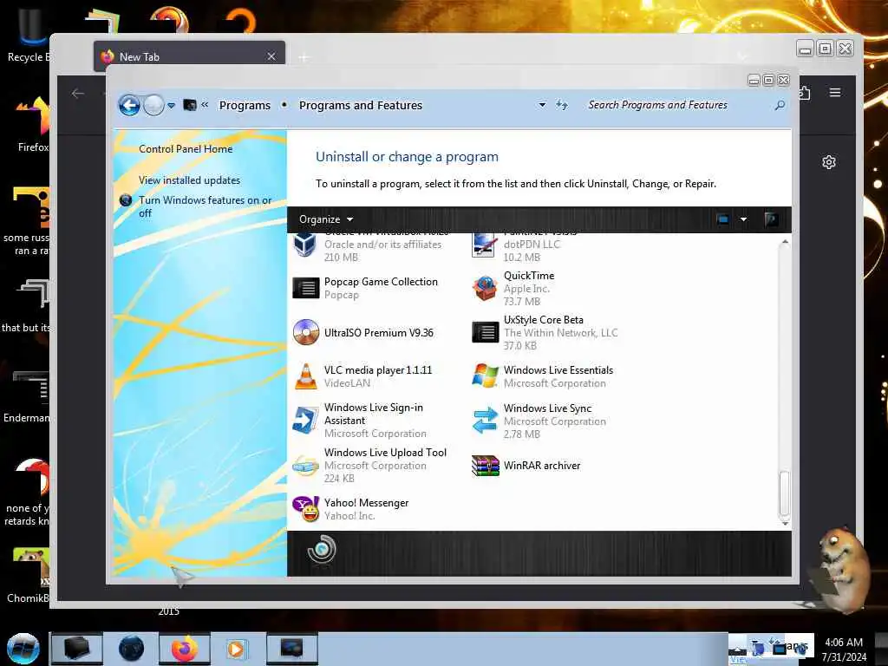Expand the address bar history dropdown

(x=542, y=105)
